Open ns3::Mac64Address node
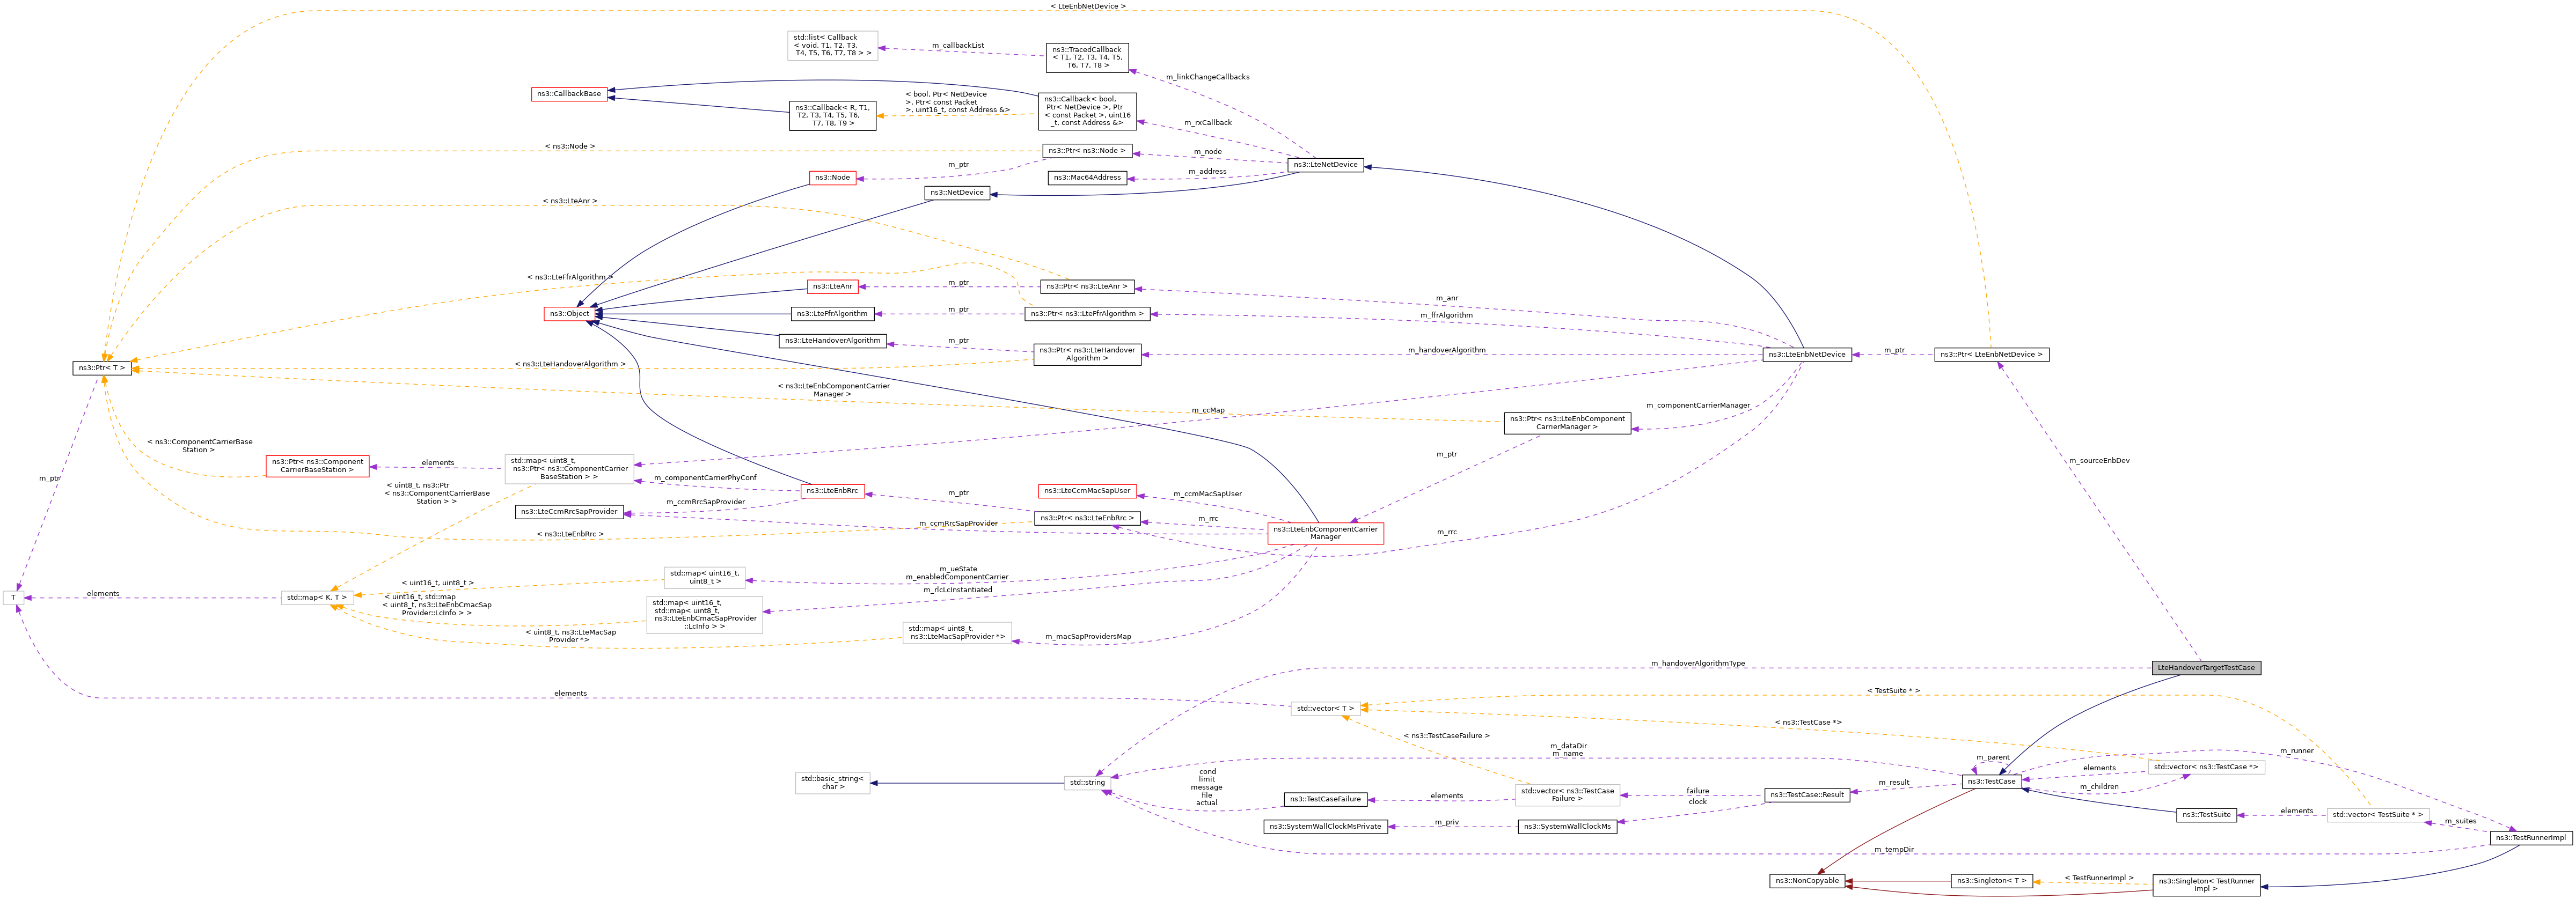The width and height of the screenshot is (2576, 899). [1087, 178]
